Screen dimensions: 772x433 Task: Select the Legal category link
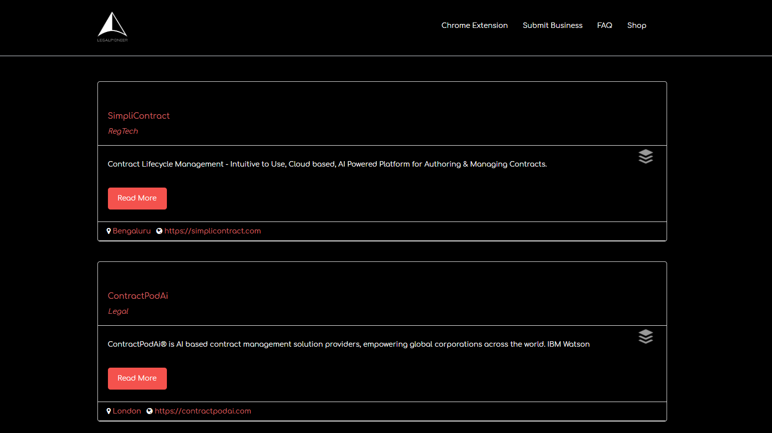point(118,311)
